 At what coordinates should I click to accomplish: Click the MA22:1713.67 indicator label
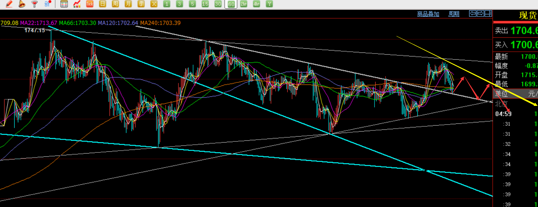(38, 23)
